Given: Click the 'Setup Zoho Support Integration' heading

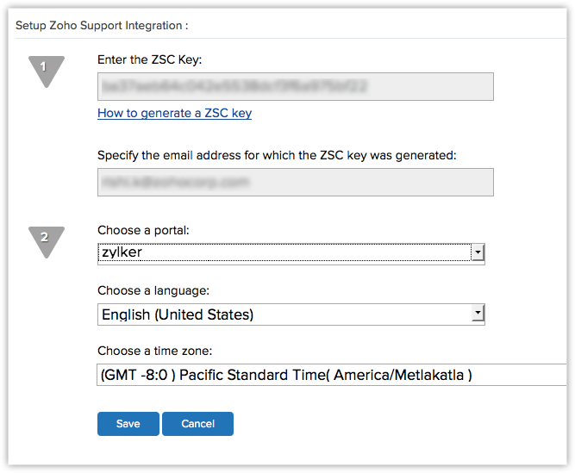Looking at the screenshot, I should coord(102,25).
